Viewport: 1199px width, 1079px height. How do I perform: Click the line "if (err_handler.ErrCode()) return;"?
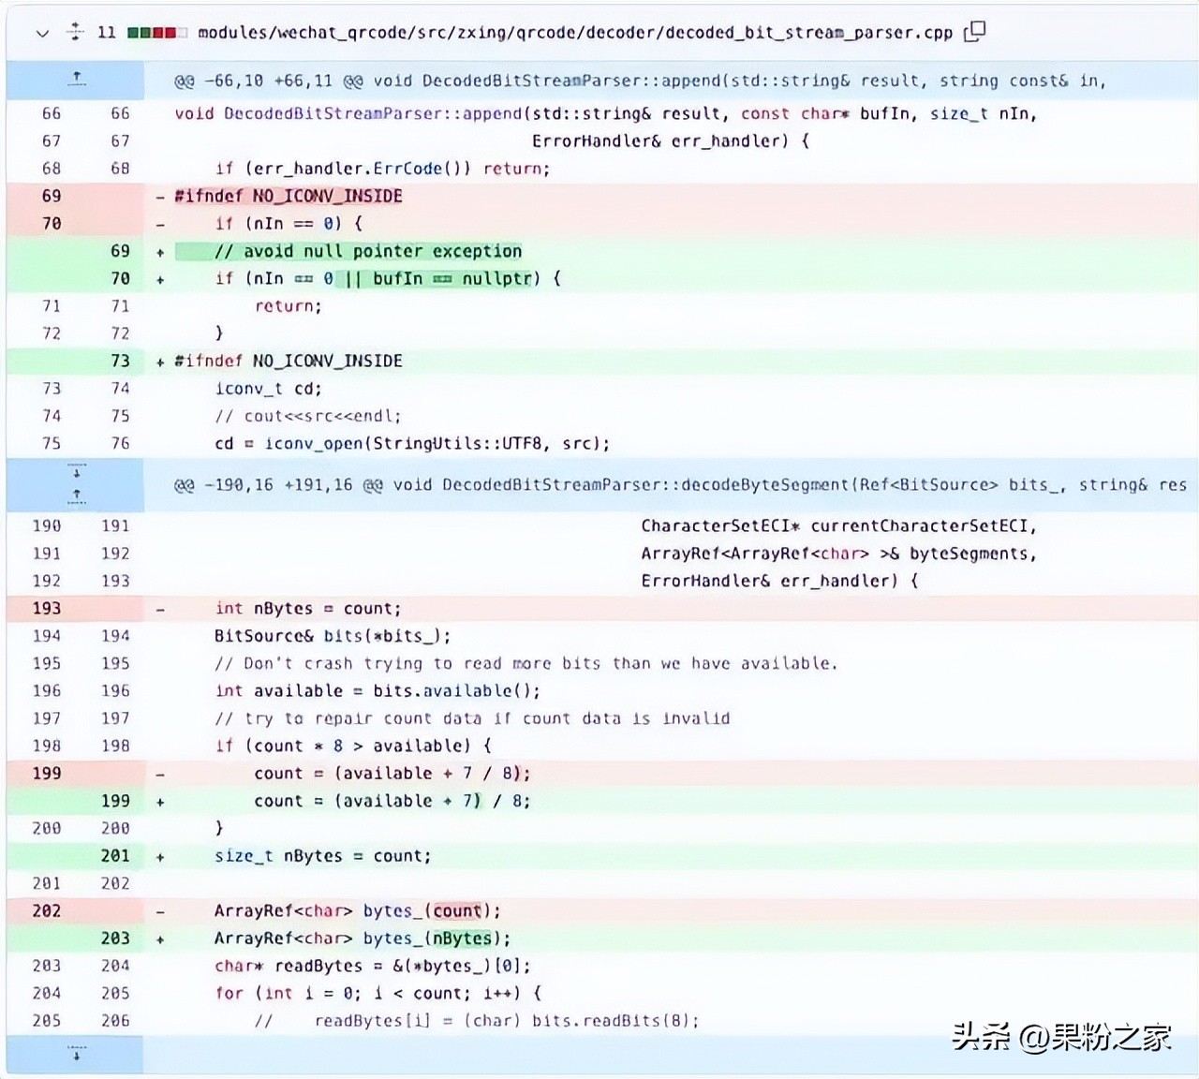383,169
